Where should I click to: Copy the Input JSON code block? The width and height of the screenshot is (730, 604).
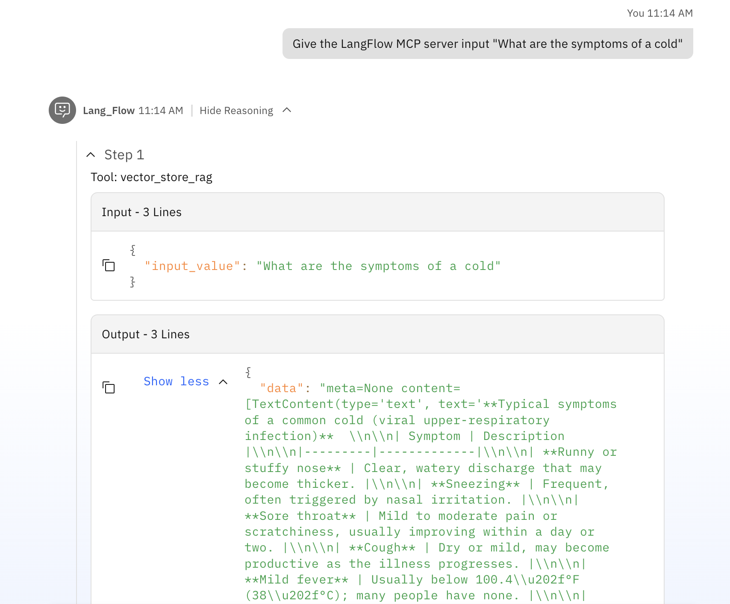[x=109, y=266]
